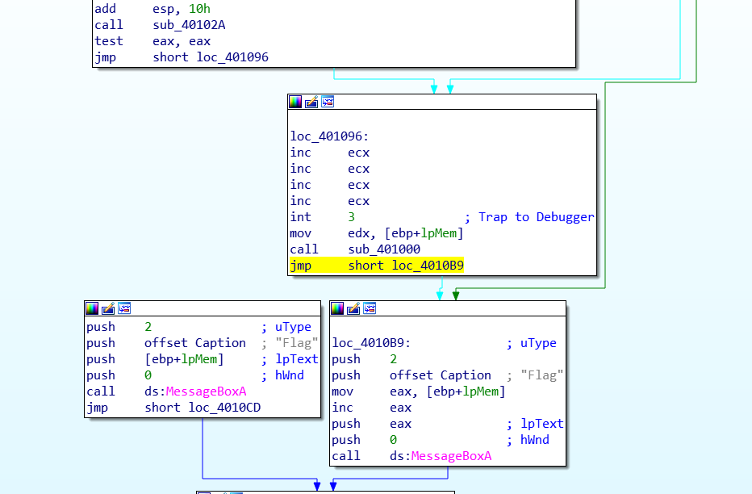This screenshot has height=494, width=752.
Task: Select the 'push eax' instruction
Action: pyautogui.click(x=372, y=424)
